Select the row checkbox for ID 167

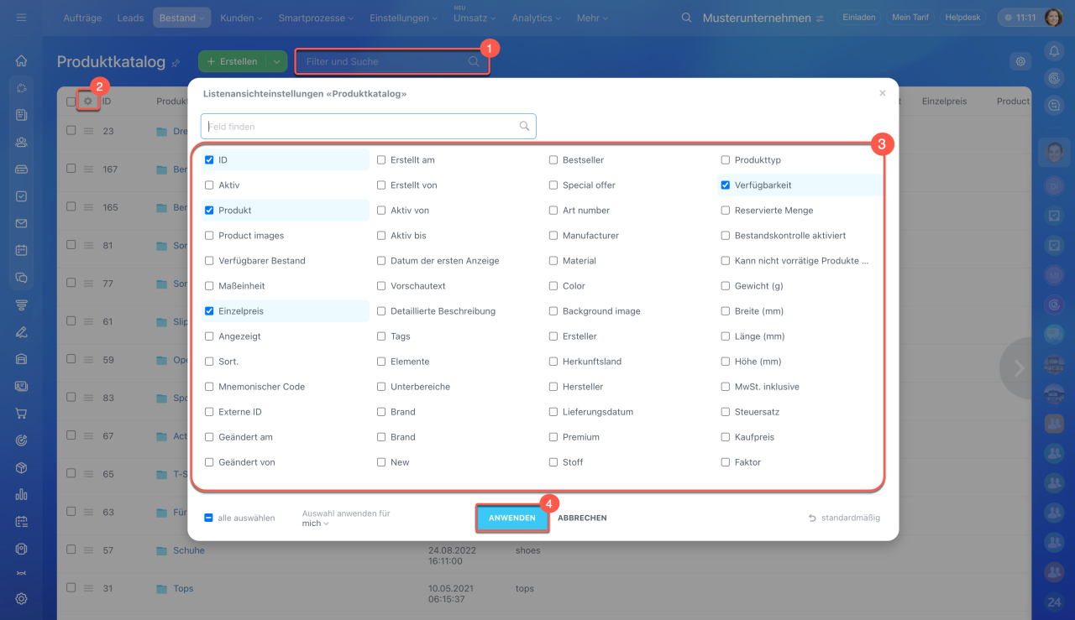(71, 169)
